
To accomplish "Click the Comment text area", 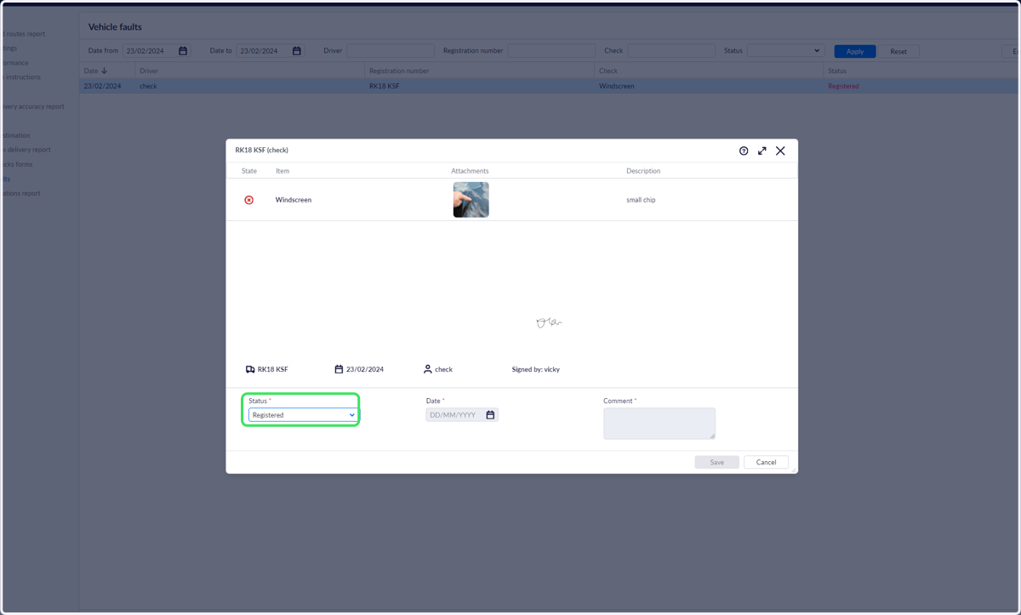I will (x=659, y=424).
